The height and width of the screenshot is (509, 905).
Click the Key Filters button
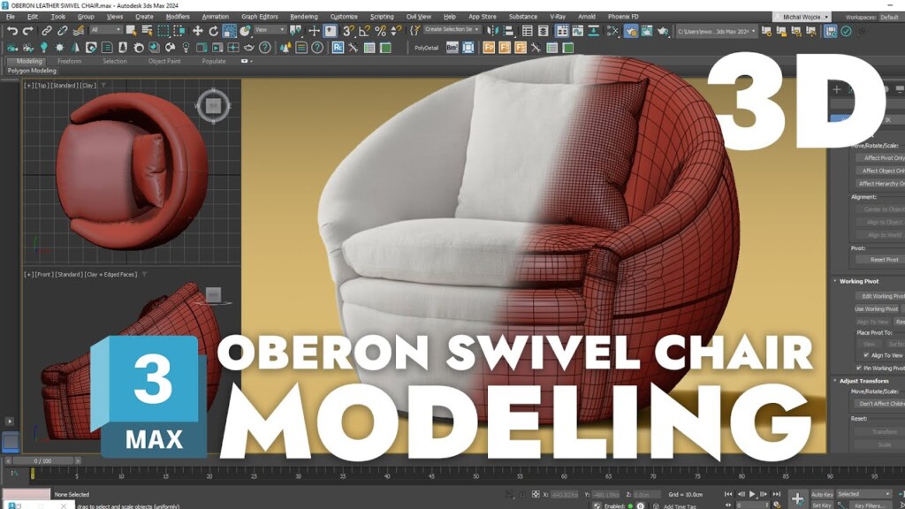[x=871, y=505]
